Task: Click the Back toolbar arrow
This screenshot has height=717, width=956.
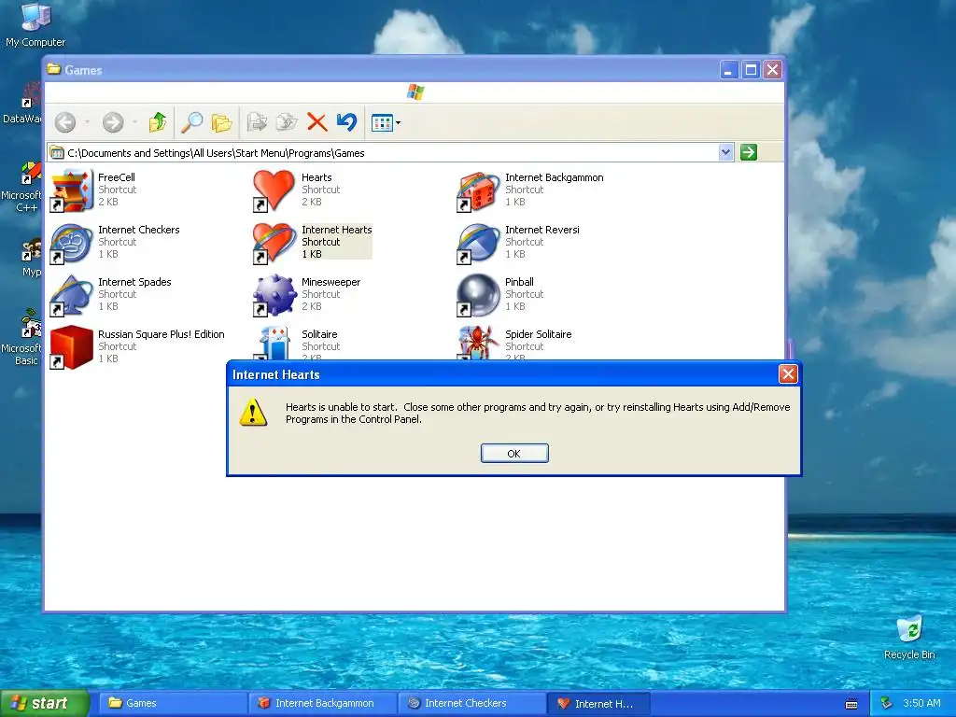Action: click(65, 122)
